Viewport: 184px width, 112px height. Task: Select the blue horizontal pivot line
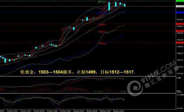point(88,12)
